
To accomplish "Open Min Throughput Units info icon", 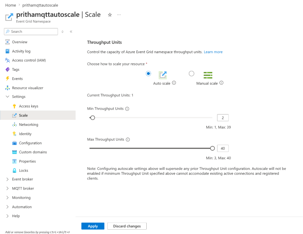I will tap(127, 109).
